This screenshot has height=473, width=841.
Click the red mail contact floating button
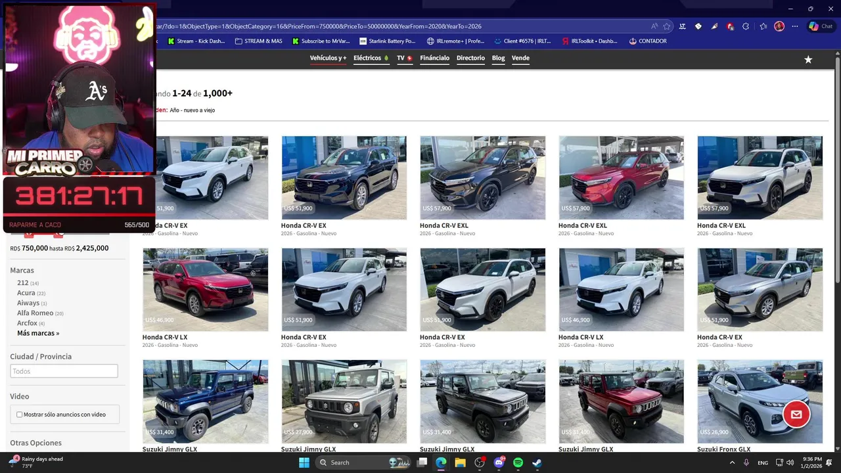(796, 415)
